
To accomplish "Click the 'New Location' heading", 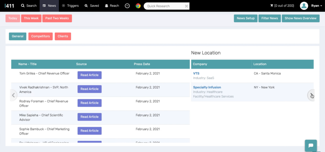I will 206,53.
